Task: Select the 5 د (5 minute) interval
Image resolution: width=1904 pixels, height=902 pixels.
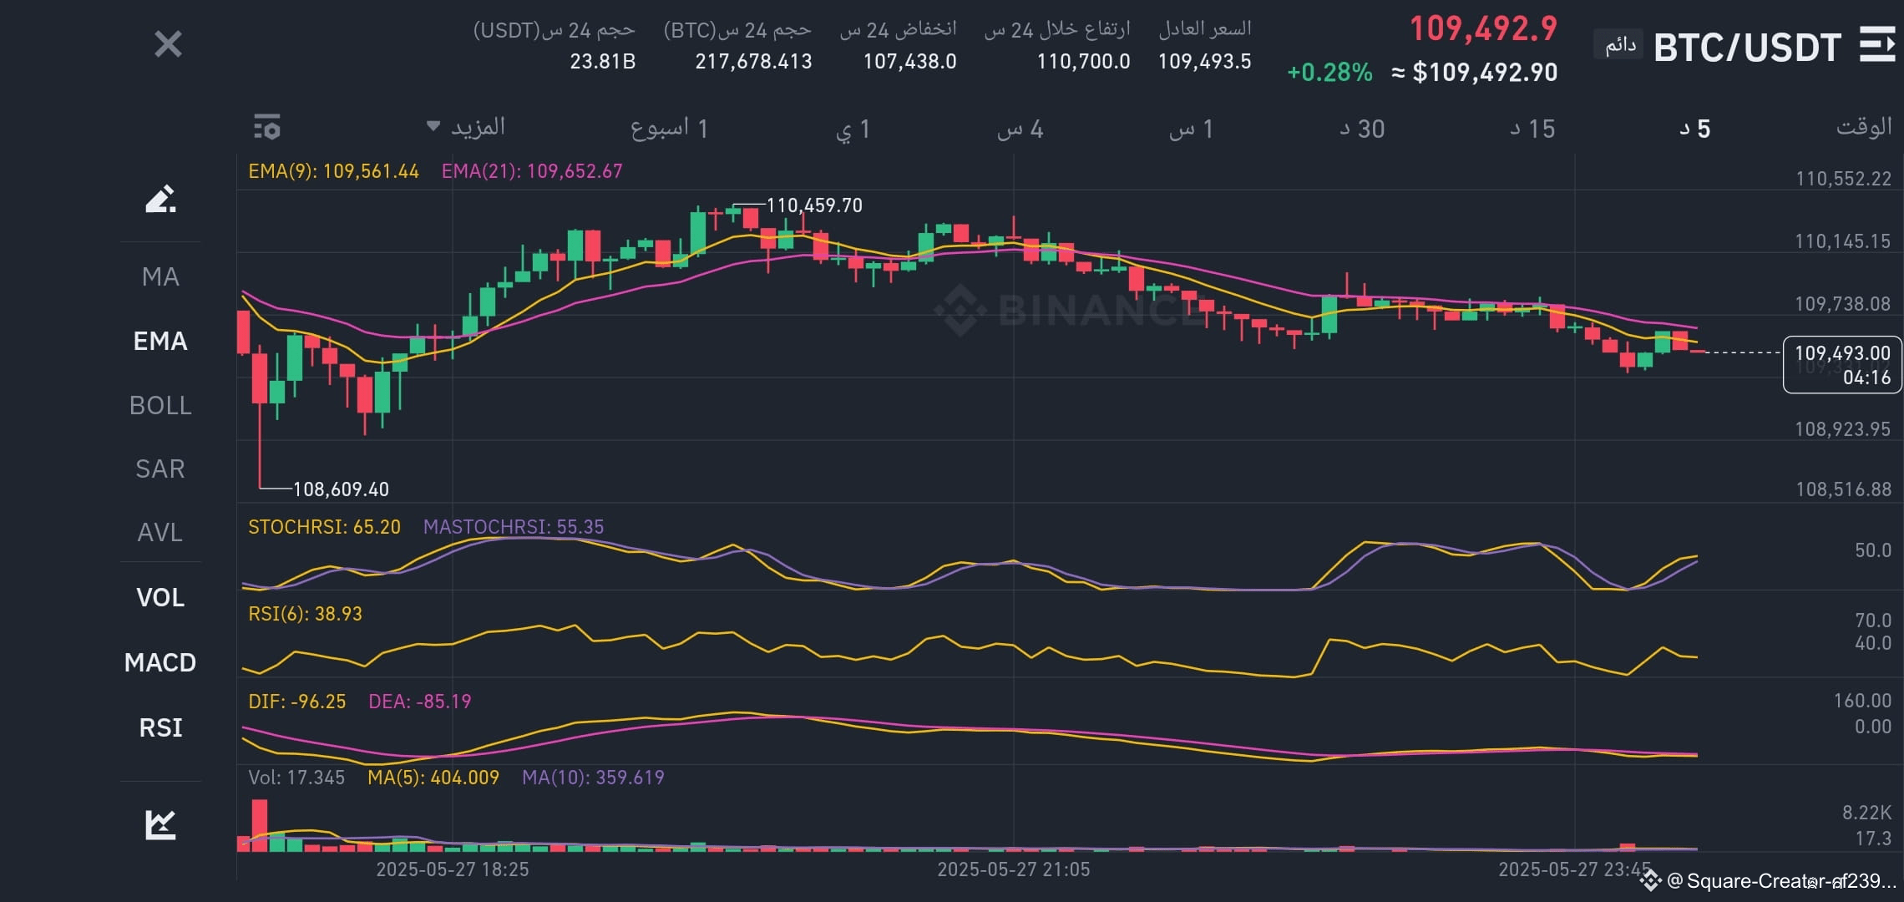Action: pyautogui.click(x=1695, y=129)
